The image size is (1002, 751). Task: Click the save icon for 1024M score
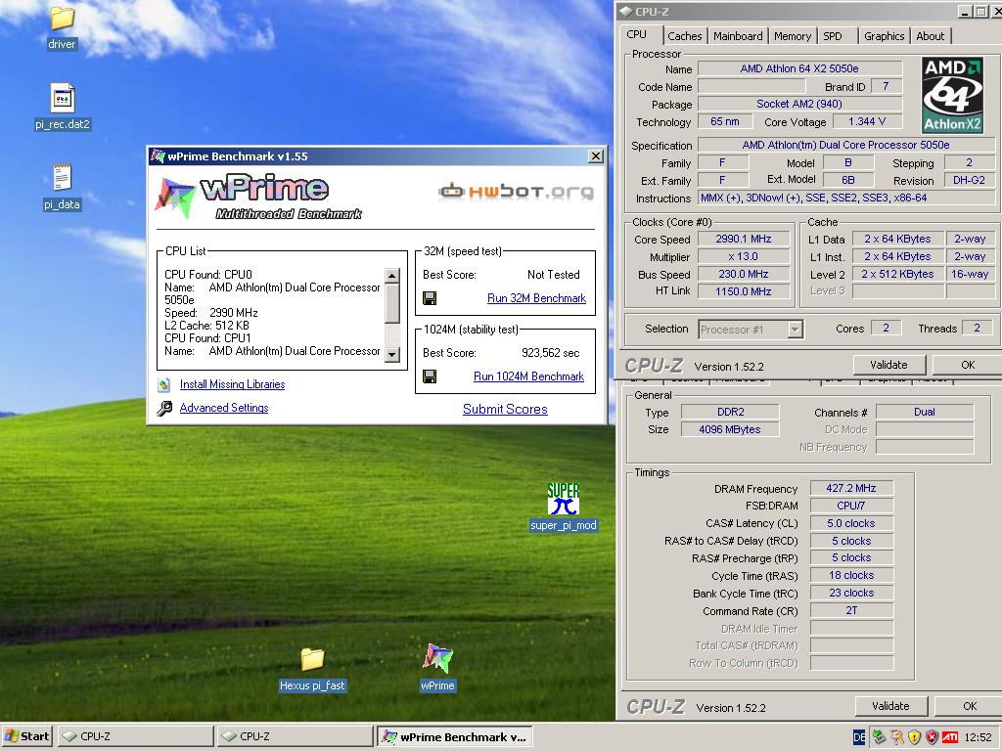(430, 376)
